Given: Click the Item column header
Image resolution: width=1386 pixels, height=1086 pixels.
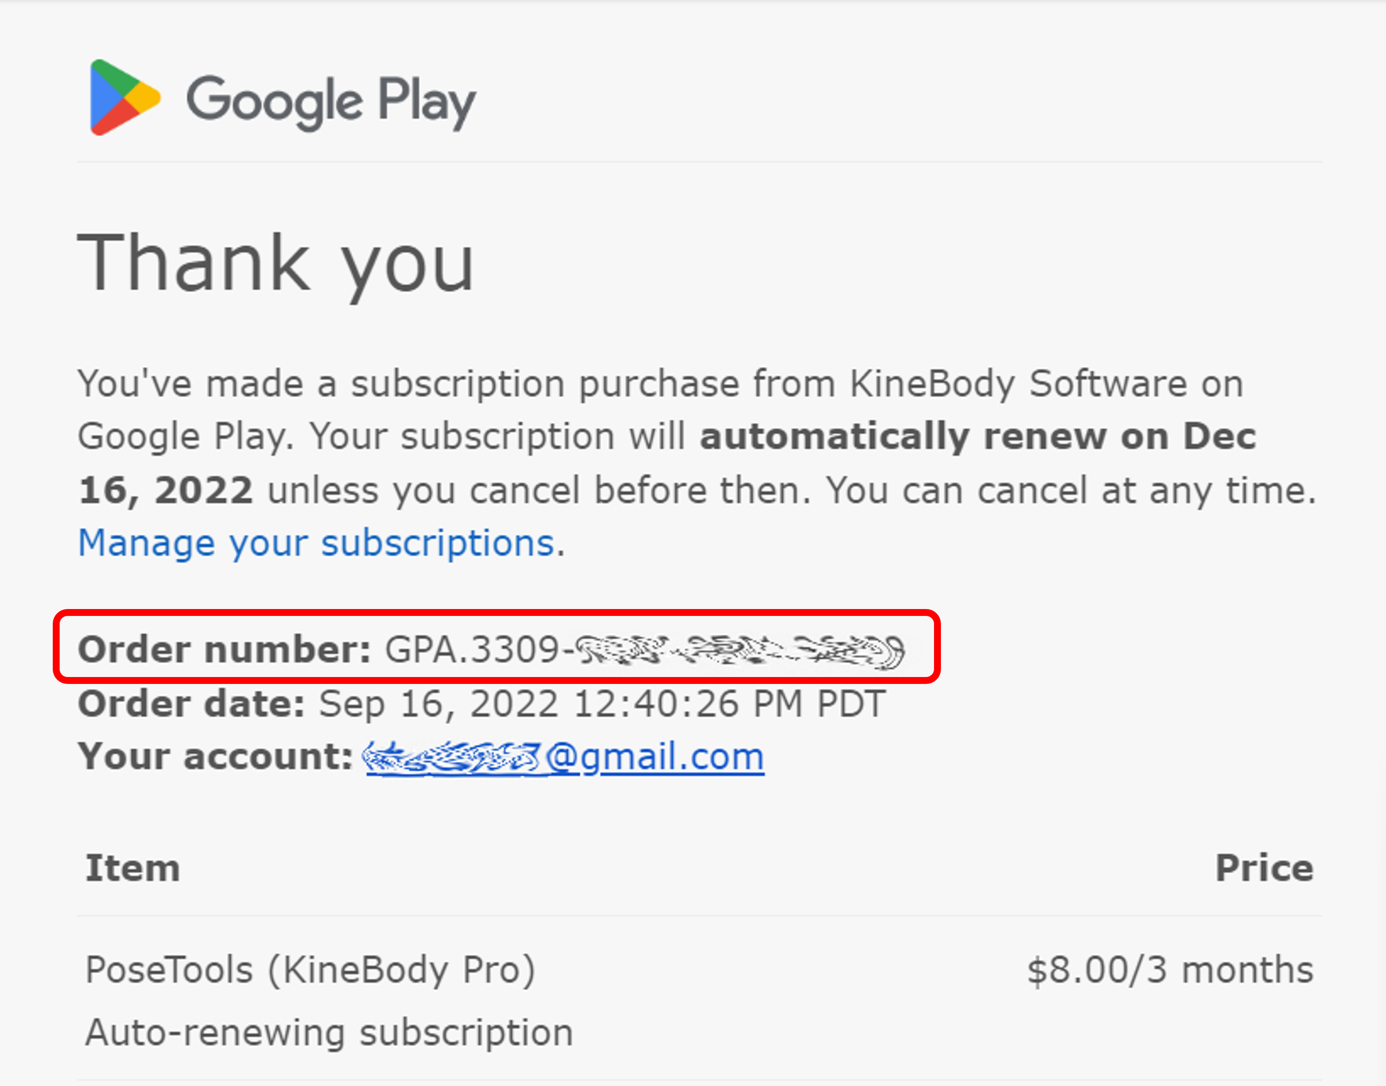Looking at the screenshot, I should [x=133, y=868].
